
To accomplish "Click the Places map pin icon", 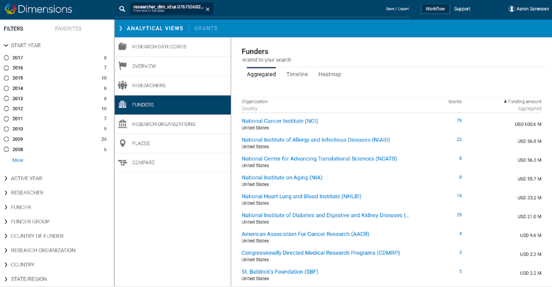I will pyautogui.click(x=122, y=143).
